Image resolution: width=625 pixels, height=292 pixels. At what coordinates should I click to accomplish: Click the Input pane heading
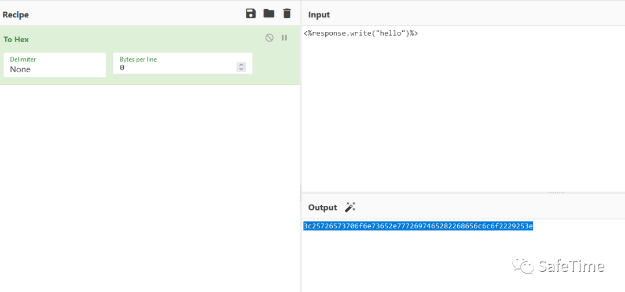[x=319, y=14]
